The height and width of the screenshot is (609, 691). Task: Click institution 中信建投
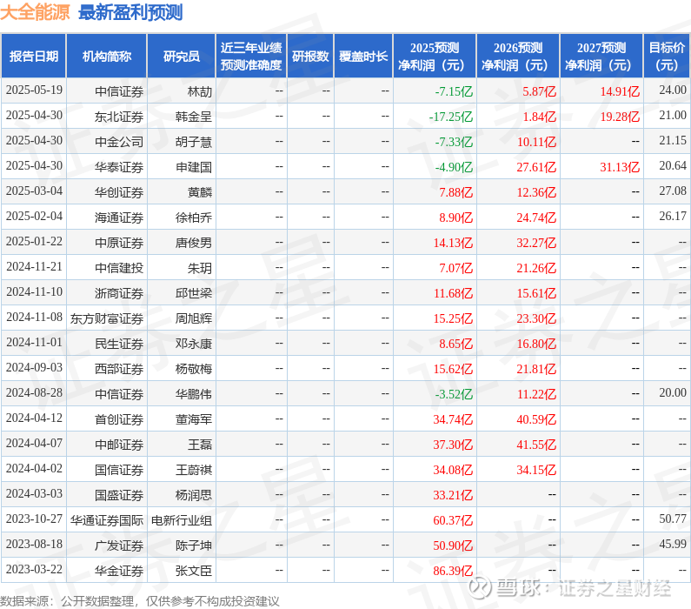coord(119,268)
